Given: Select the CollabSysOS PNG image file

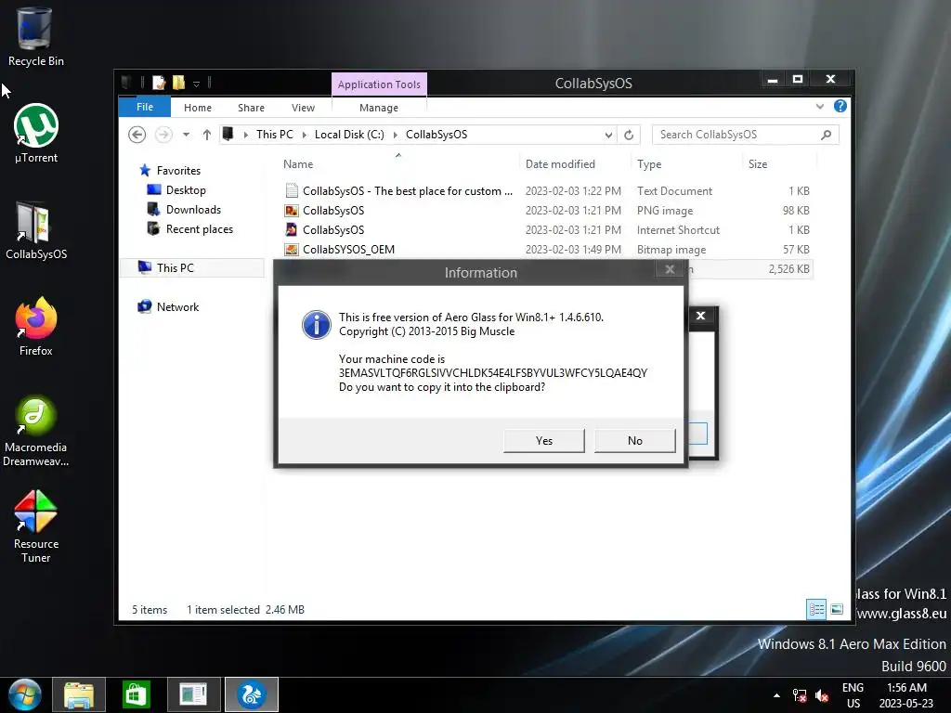Looking at the screenshot, I should [546, 211].
